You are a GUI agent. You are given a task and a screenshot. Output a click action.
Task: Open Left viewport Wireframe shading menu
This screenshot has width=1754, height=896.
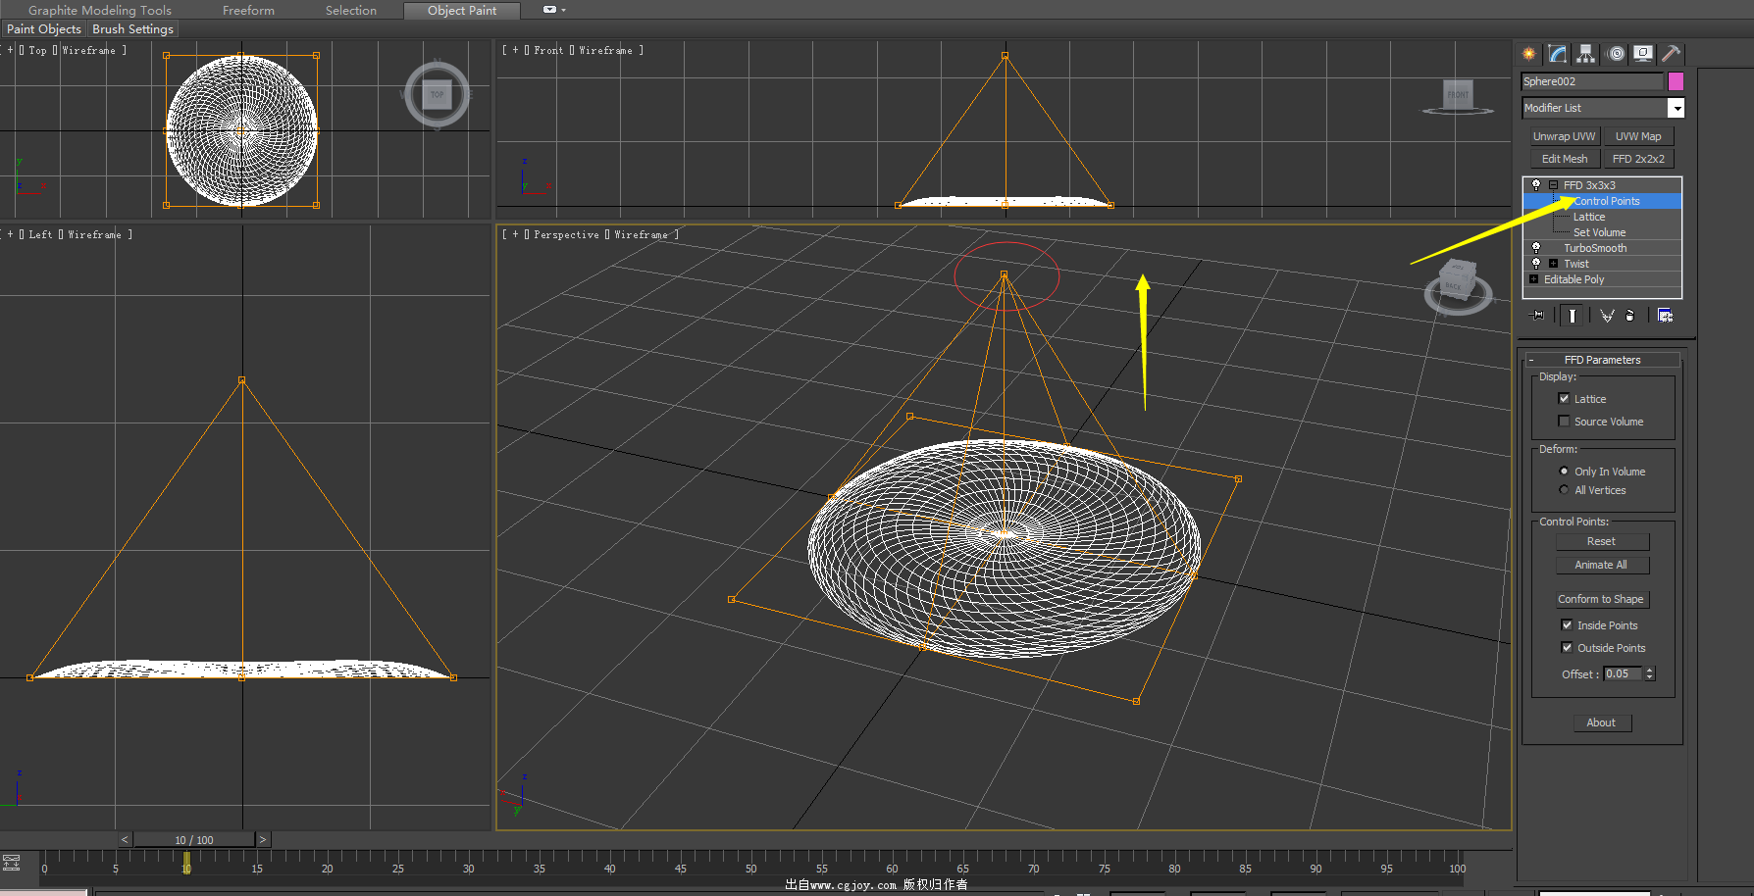click(x=94, y=234)
